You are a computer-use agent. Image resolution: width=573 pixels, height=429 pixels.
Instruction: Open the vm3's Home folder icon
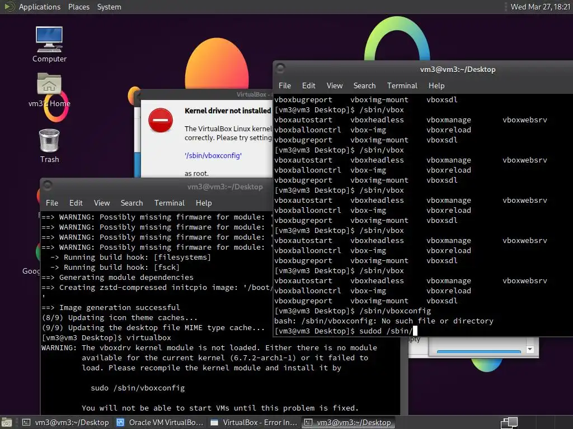pos(49,90)
